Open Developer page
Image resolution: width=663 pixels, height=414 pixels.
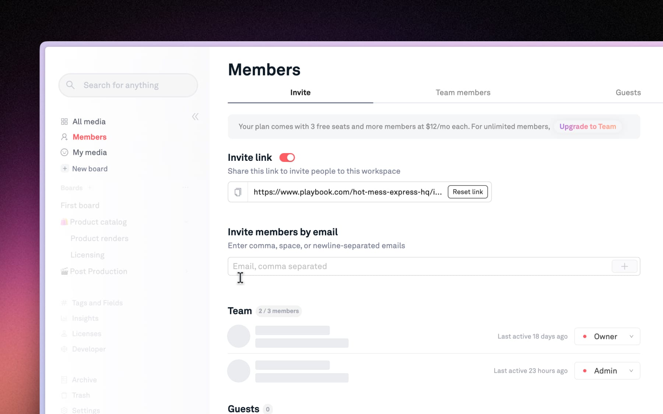(89, 349)
